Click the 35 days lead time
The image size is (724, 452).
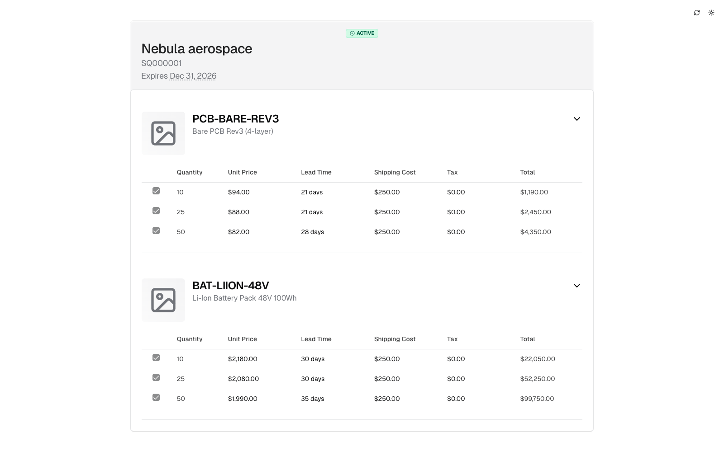coord(313,399)
